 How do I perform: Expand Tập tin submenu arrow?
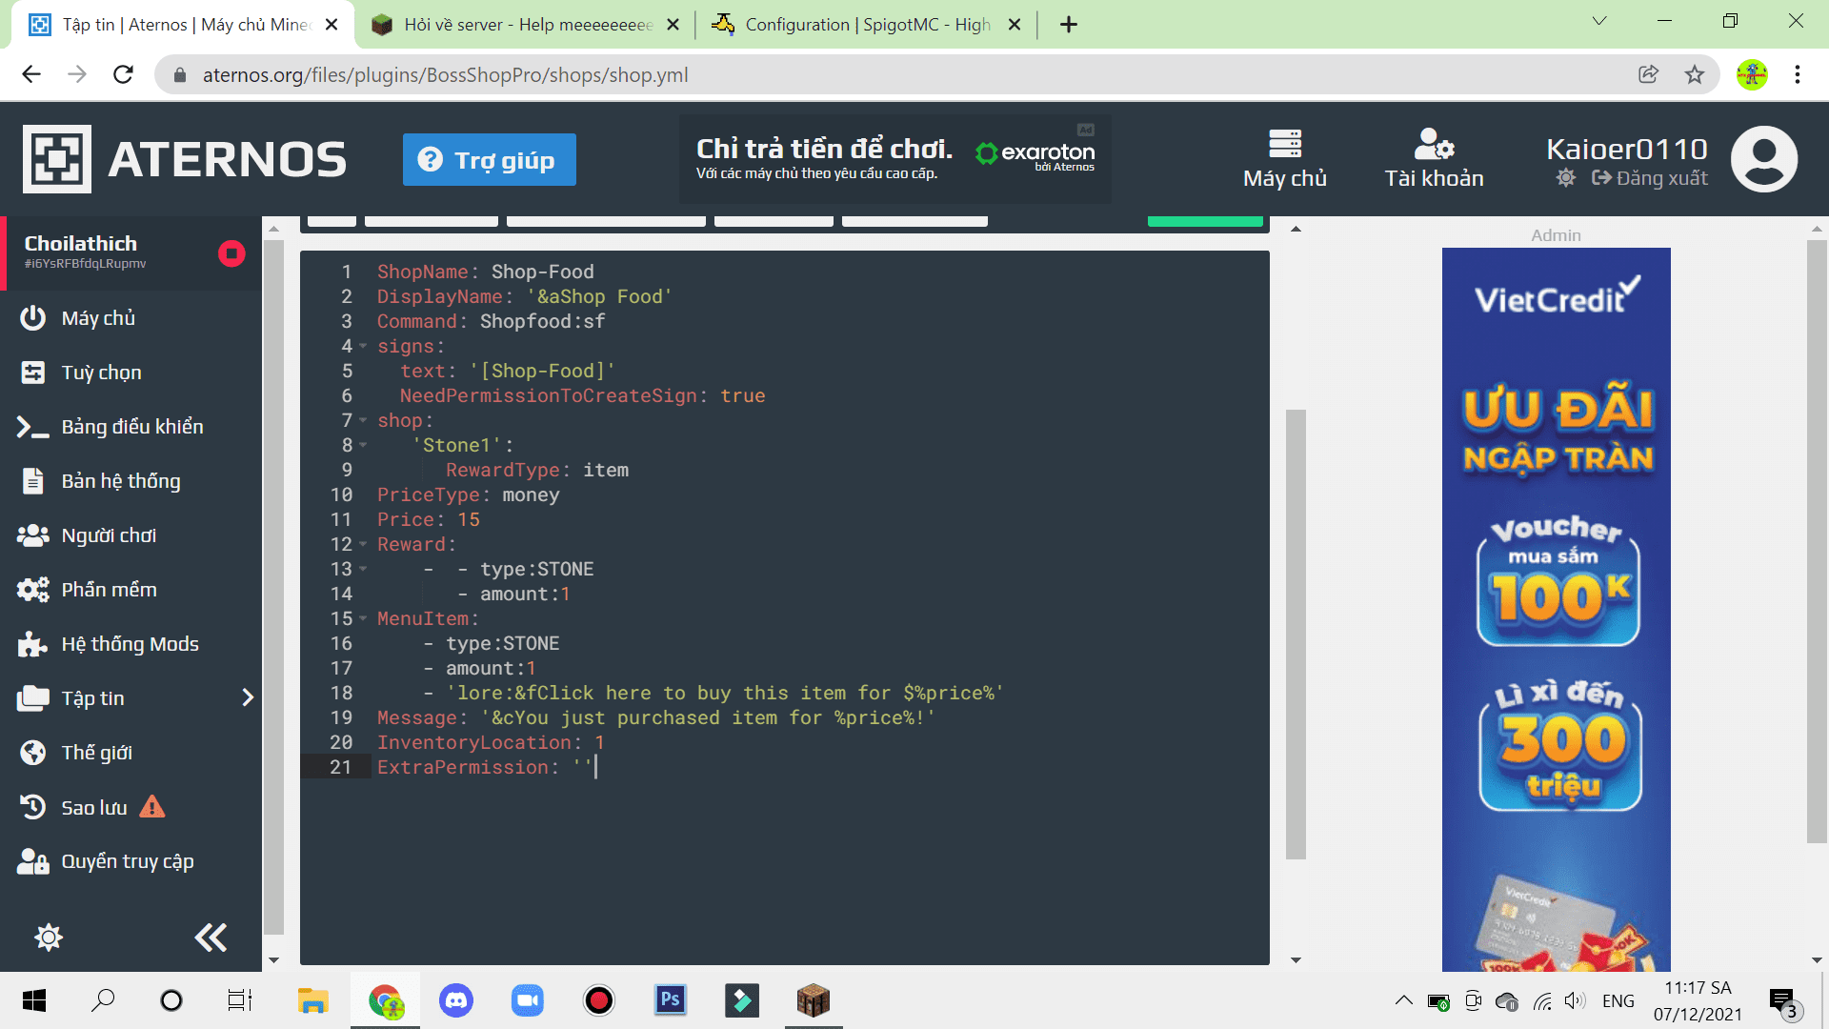tap(248, 698)
